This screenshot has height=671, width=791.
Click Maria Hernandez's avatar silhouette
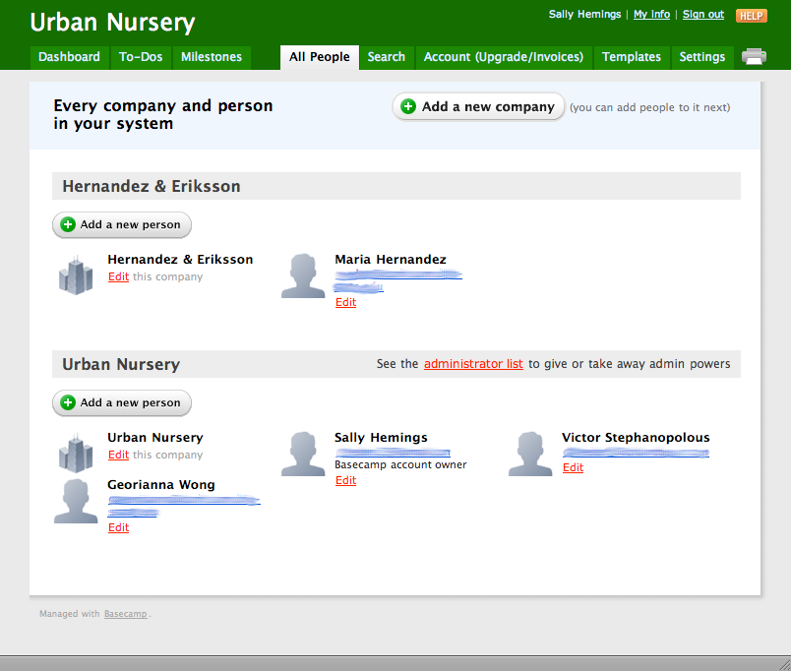click(x=303, y=275)
